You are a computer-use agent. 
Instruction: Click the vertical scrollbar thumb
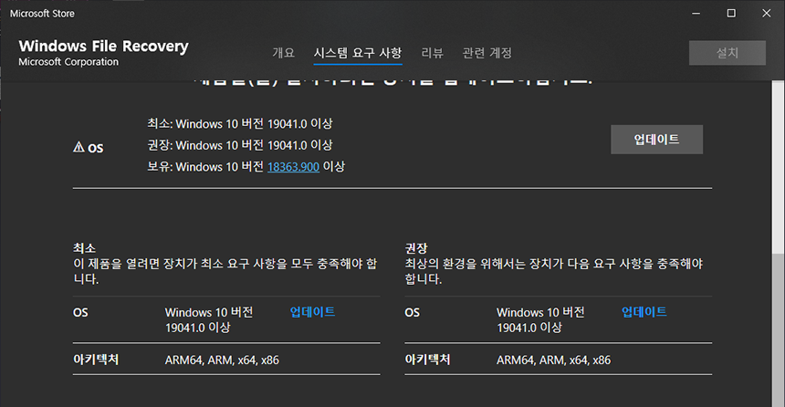tap(778, 330)
